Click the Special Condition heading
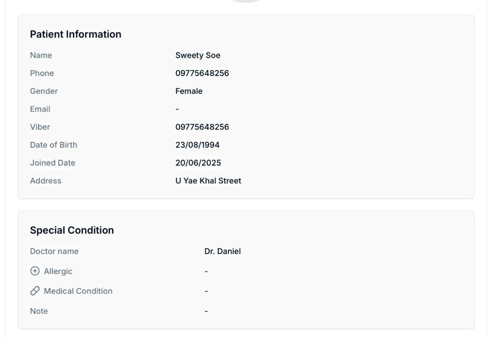The width and height of the screenshot is (489, 338). [72, 230]
